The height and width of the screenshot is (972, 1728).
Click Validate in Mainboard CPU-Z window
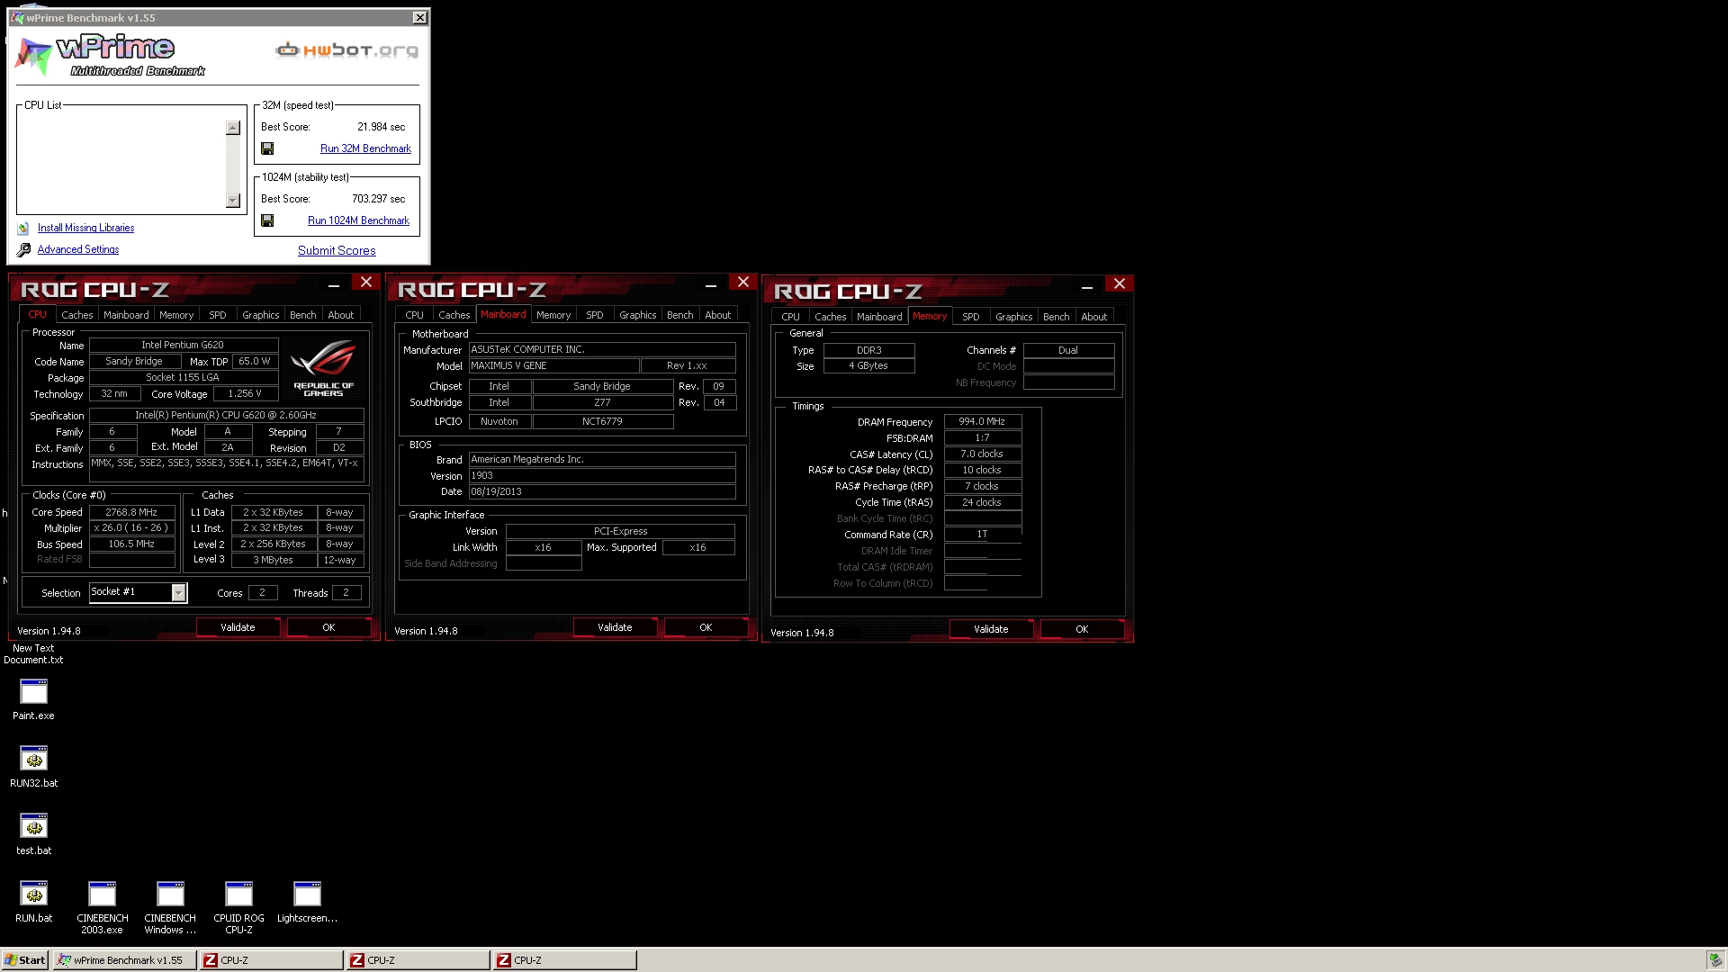pos(615,627)
